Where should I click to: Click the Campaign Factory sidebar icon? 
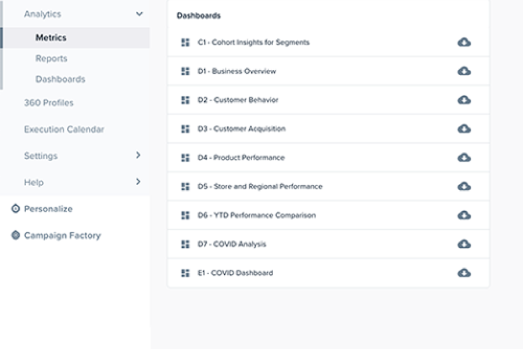16,236
